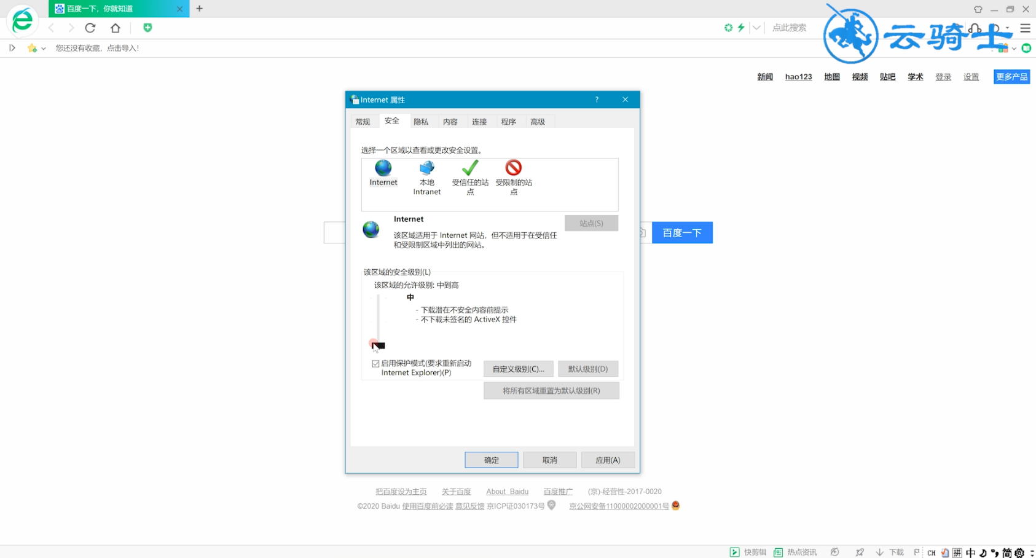Image resolution: width=1036 pixels, height=558 pixels.
Task: Open the favorites star icon
Action: 32,48
